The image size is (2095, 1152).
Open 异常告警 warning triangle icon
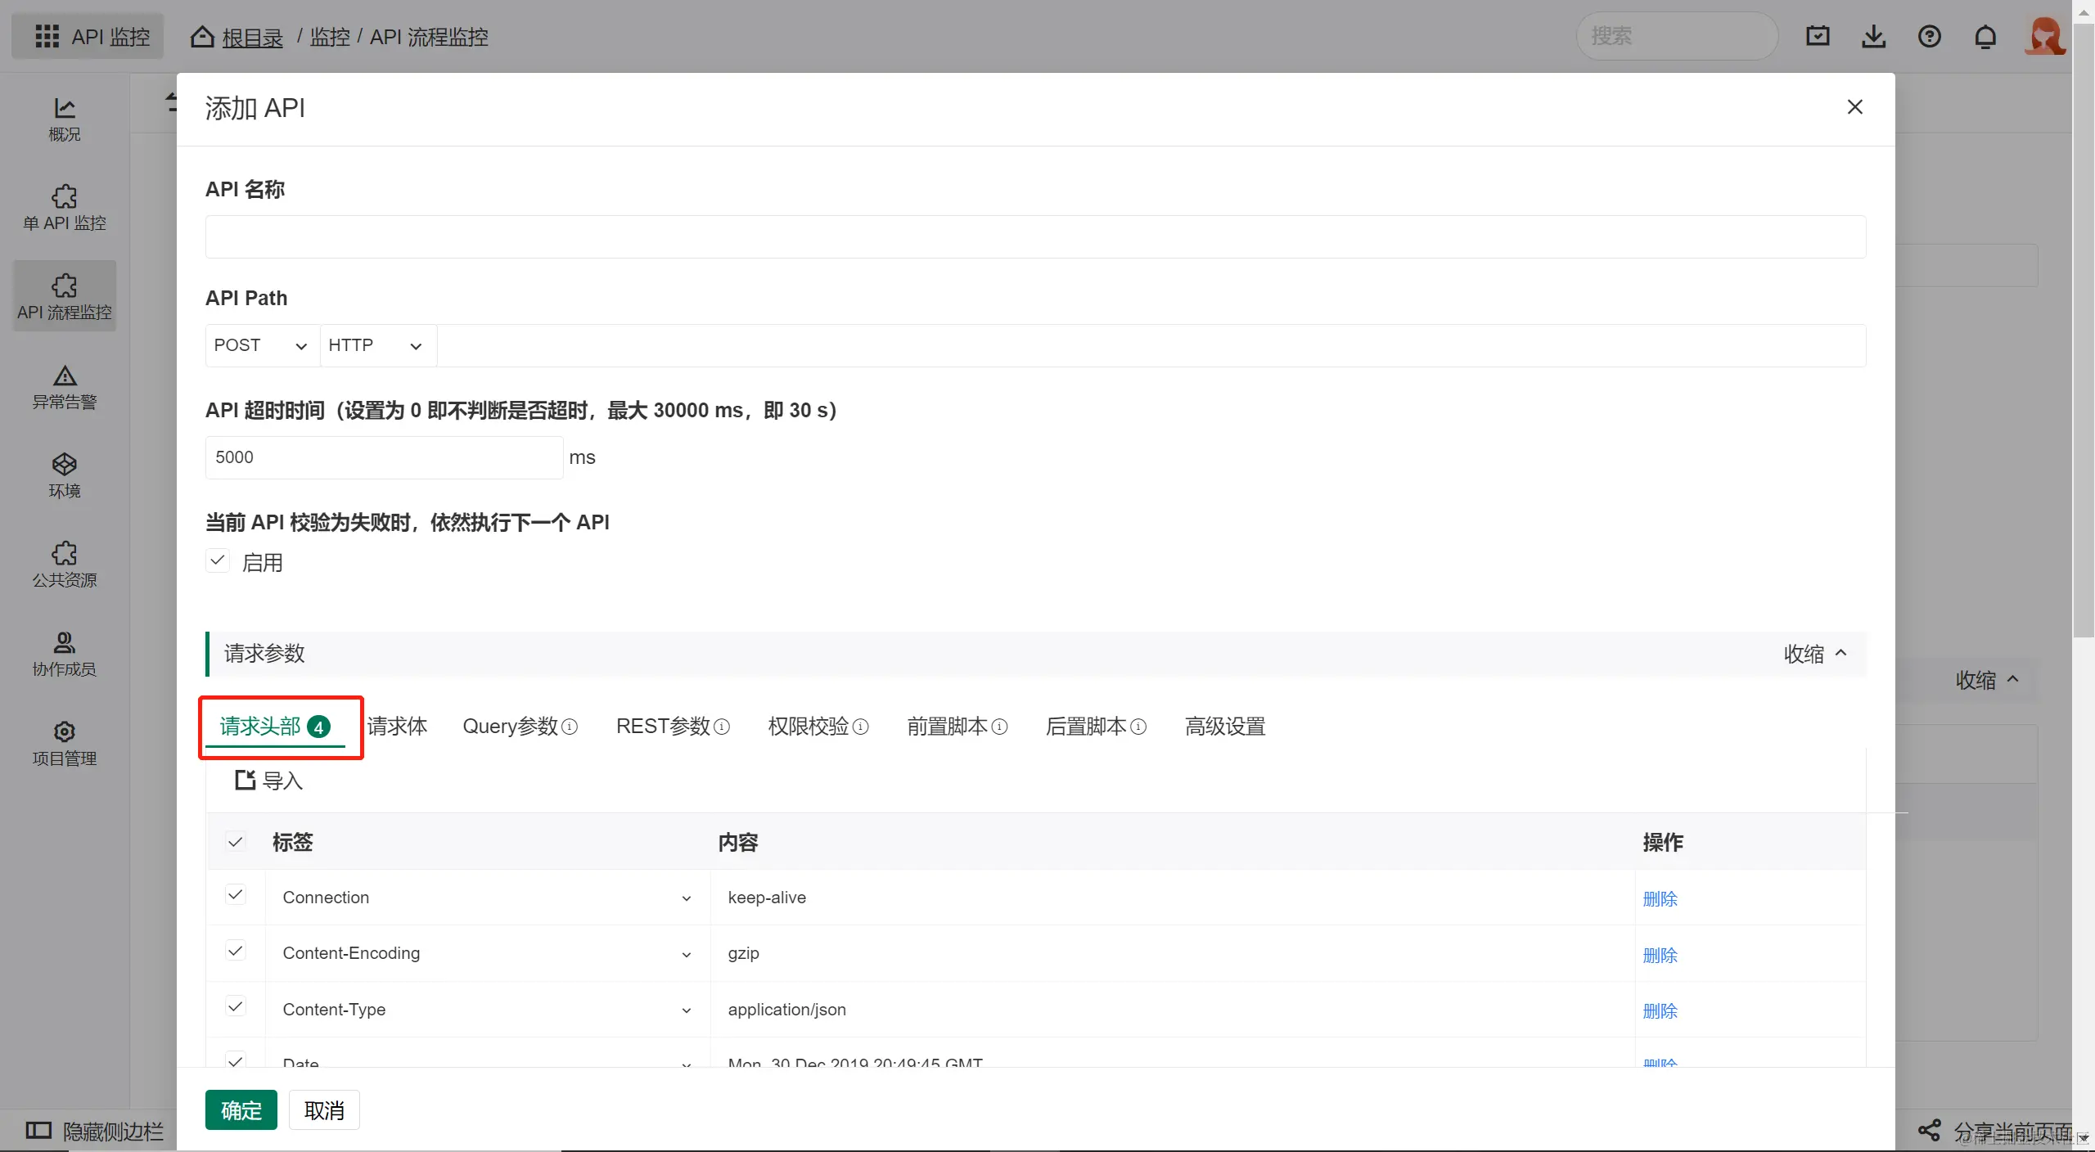pos(65,376)
